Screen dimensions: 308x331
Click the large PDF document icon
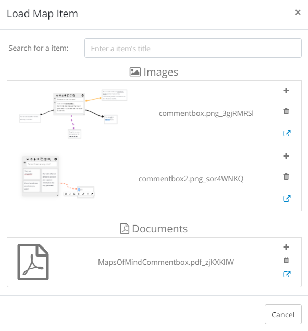tap(33, 262)
